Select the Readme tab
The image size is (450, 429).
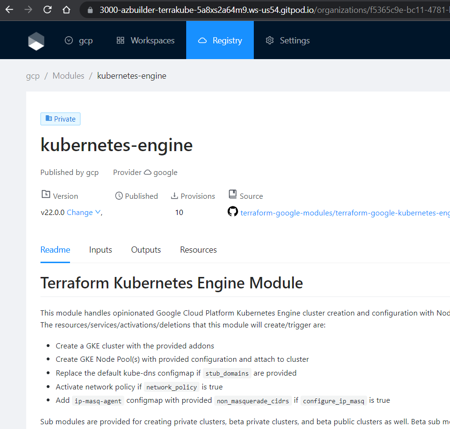tap(55, 250)
